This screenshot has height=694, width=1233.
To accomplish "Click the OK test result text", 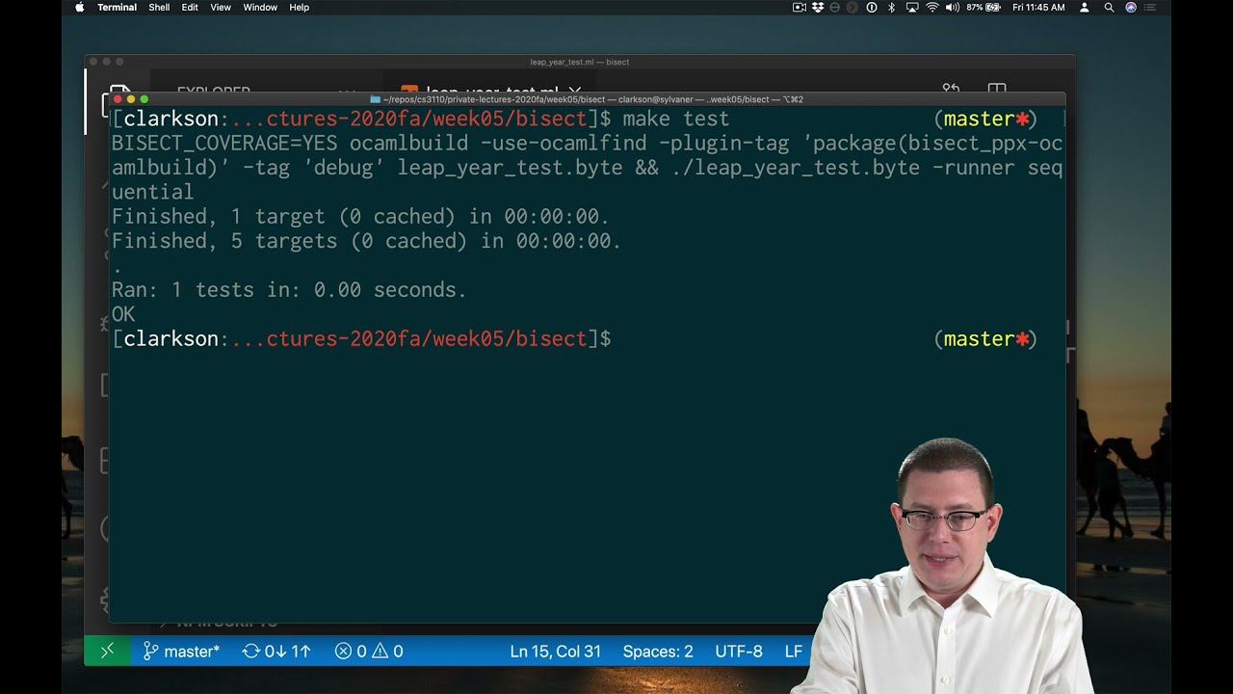I will [123, 314].
